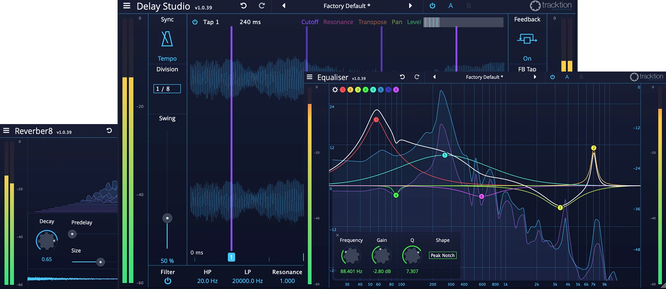Select the Level tab
The width and height of the screenshot is (666, 289).
414,22
